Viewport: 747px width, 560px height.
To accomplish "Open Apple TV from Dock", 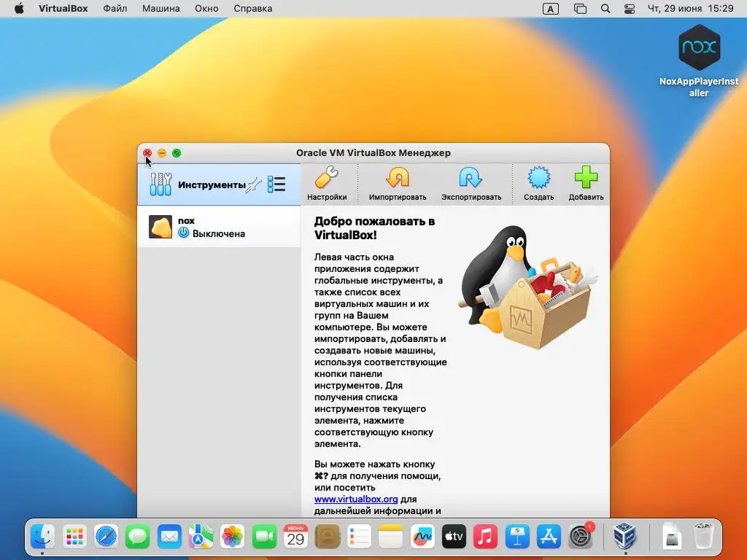I will [x=454, y=537].
